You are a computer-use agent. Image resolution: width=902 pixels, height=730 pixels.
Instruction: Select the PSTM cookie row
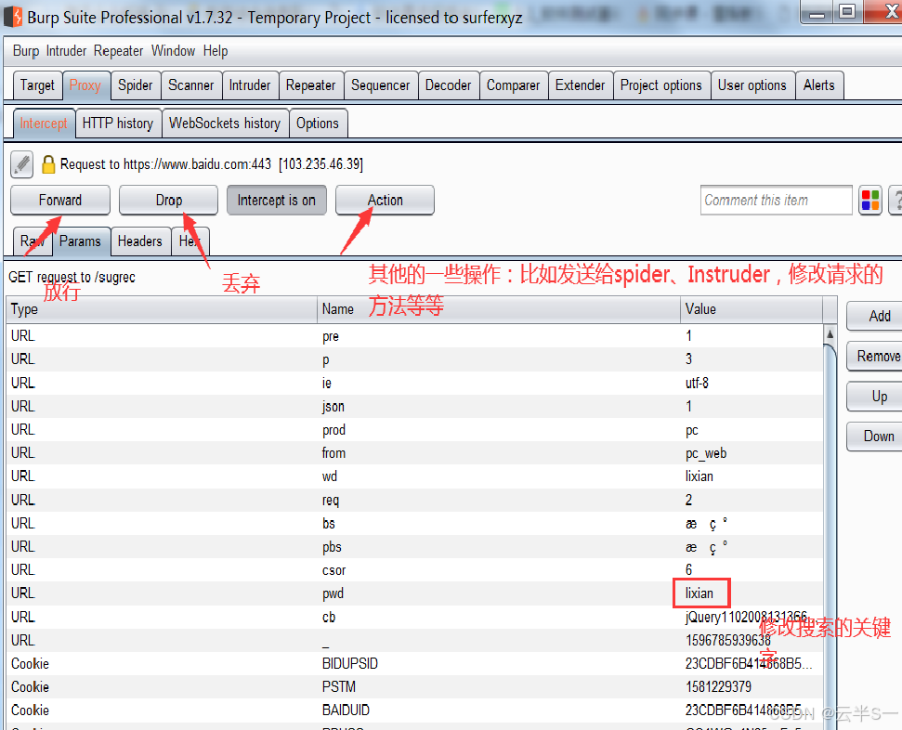tap(414, 687)
